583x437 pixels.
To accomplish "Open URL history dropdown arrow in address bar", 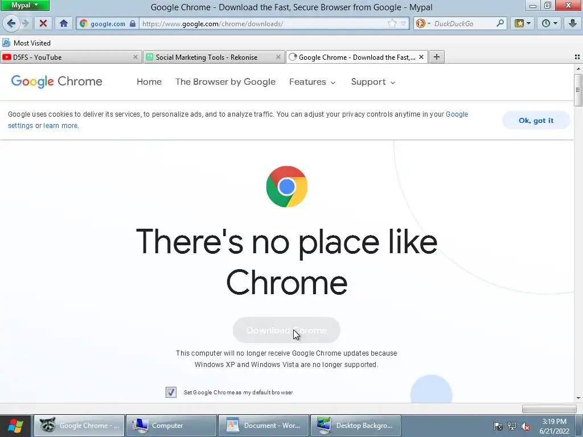I will tap(404, 24).
